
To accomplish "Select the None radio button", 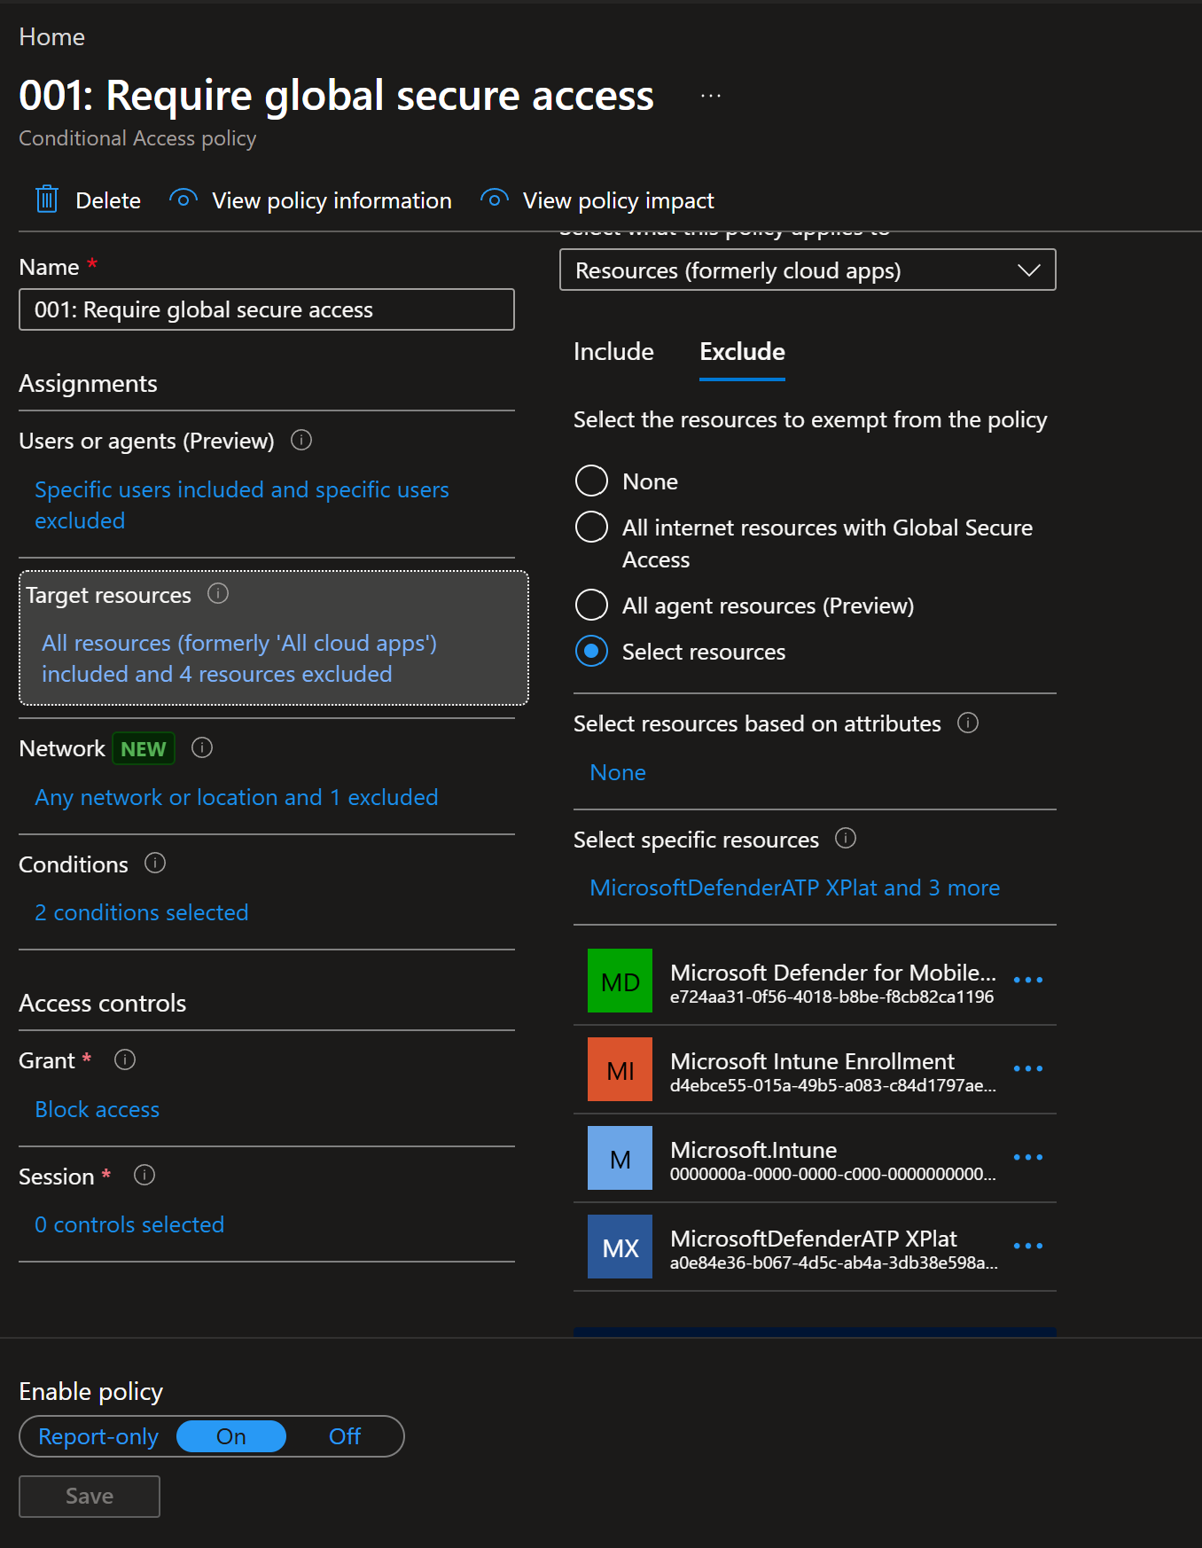I will pyautogui.click(x=591, y=481).
